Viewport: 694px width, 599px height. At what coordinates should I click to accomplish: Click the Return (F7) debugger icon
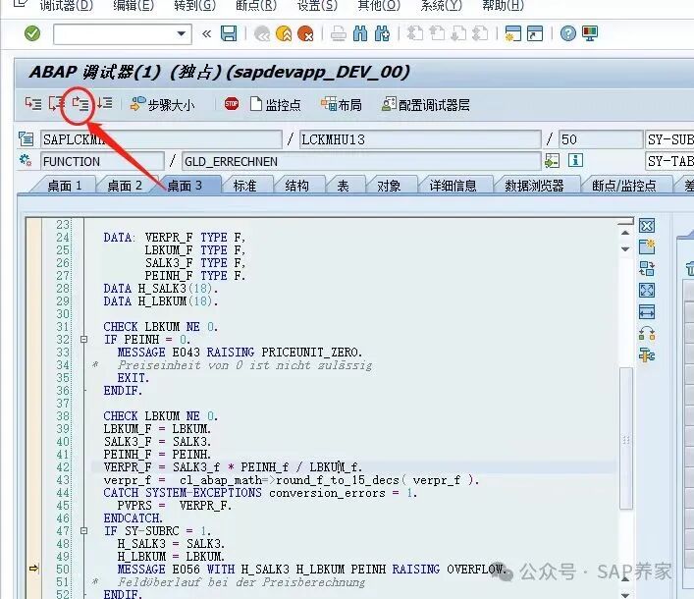tap(80, 104)
